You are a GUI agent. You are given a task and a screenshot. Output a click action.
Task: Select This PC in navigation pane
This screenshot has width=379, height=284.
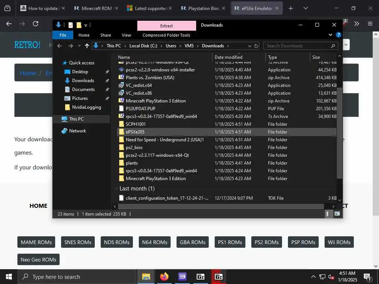click(x=76, y=119)
